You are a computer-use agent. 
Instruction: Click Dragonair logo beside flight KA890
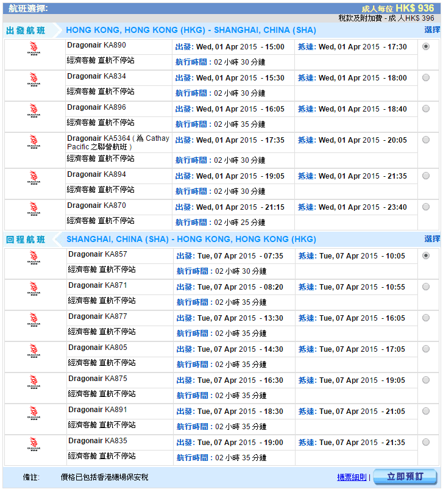pyautogui.click(x=34, y=49)
